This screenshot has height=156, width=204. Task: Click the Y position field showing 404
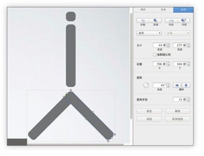[x=180, y=64]
